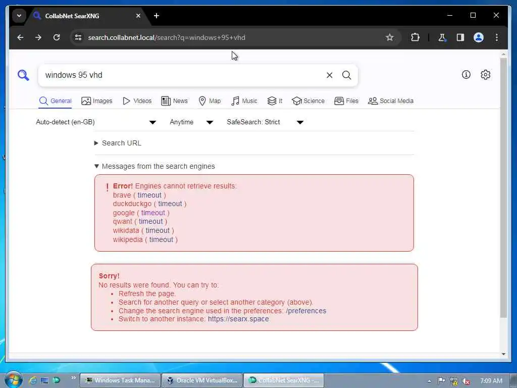Open the Chrome three-dot menu
This screenshot has width=517, height=388.
pyautogui.click(x=497, y=37)
